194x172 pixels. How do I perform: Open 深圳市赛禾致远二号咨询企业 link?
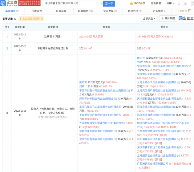pyautogui.click(x=160, y=147)
